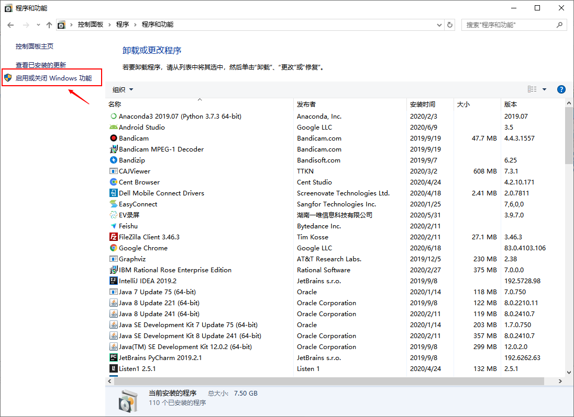
Task: Click the EV录屏 icon
Action: (114, 215)
